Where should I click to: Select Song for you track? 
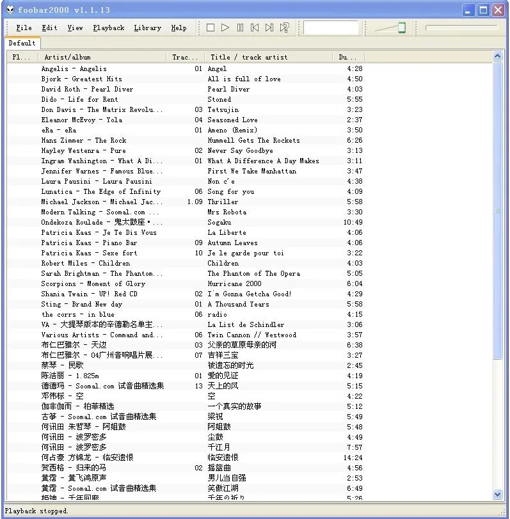(230, 191)
